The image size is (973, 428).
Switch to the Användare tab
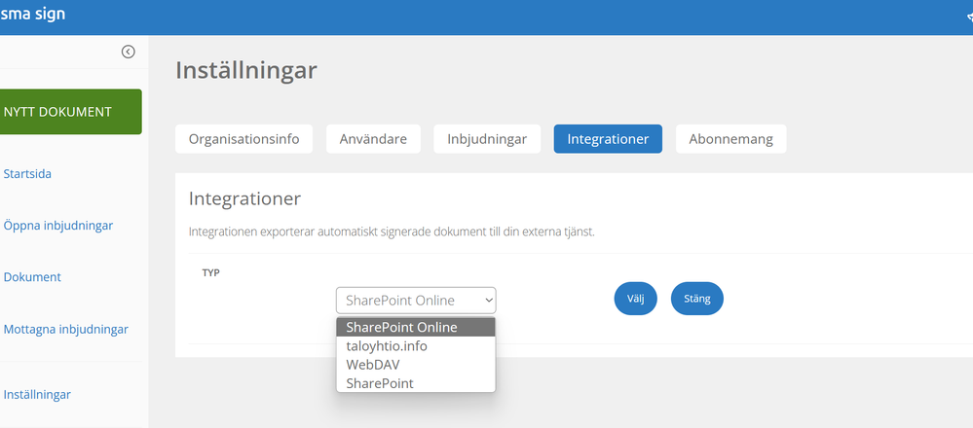[x=374, y=139]
